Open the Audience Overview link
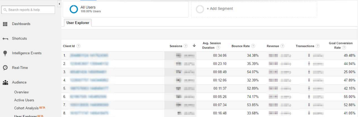This screenshot has height=117, width=358. tap(21, 92)
